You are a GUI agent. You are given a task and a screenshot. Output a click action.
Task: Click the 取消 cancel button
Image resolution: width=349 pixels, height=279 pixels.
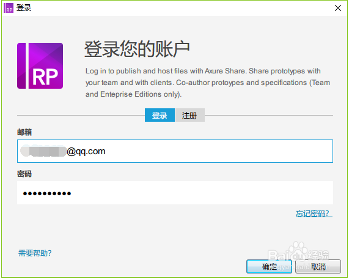318,266
